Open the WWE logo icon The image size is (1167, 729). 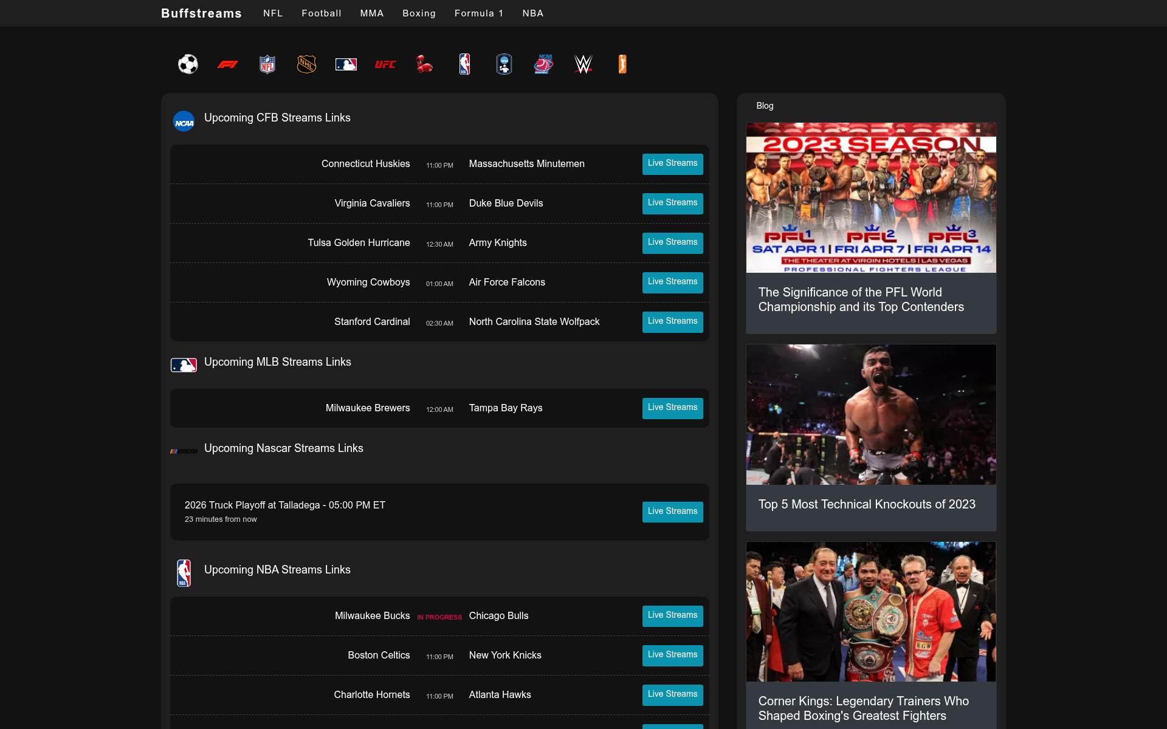[x=583, y=64]
